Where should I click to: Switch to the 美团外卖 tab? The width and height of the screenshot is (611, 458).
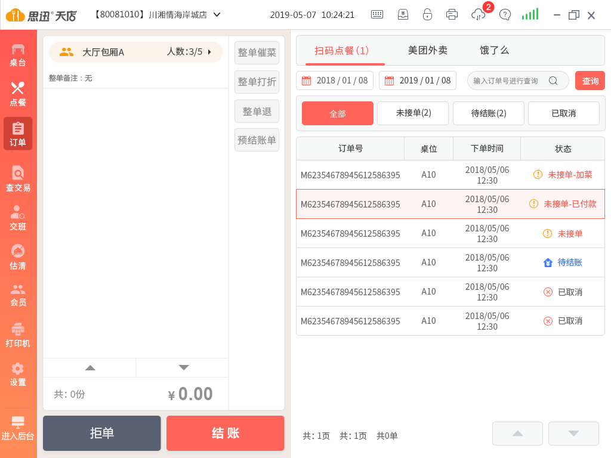pyautogui.click(x=427, y=51)
